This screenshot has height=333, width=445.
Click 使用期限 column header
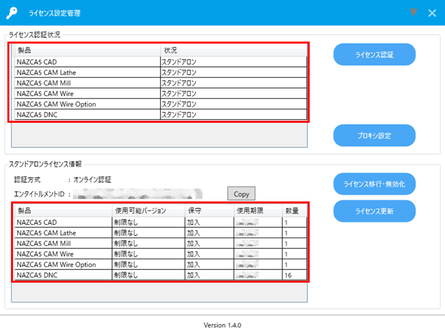(x=258, y=211)
